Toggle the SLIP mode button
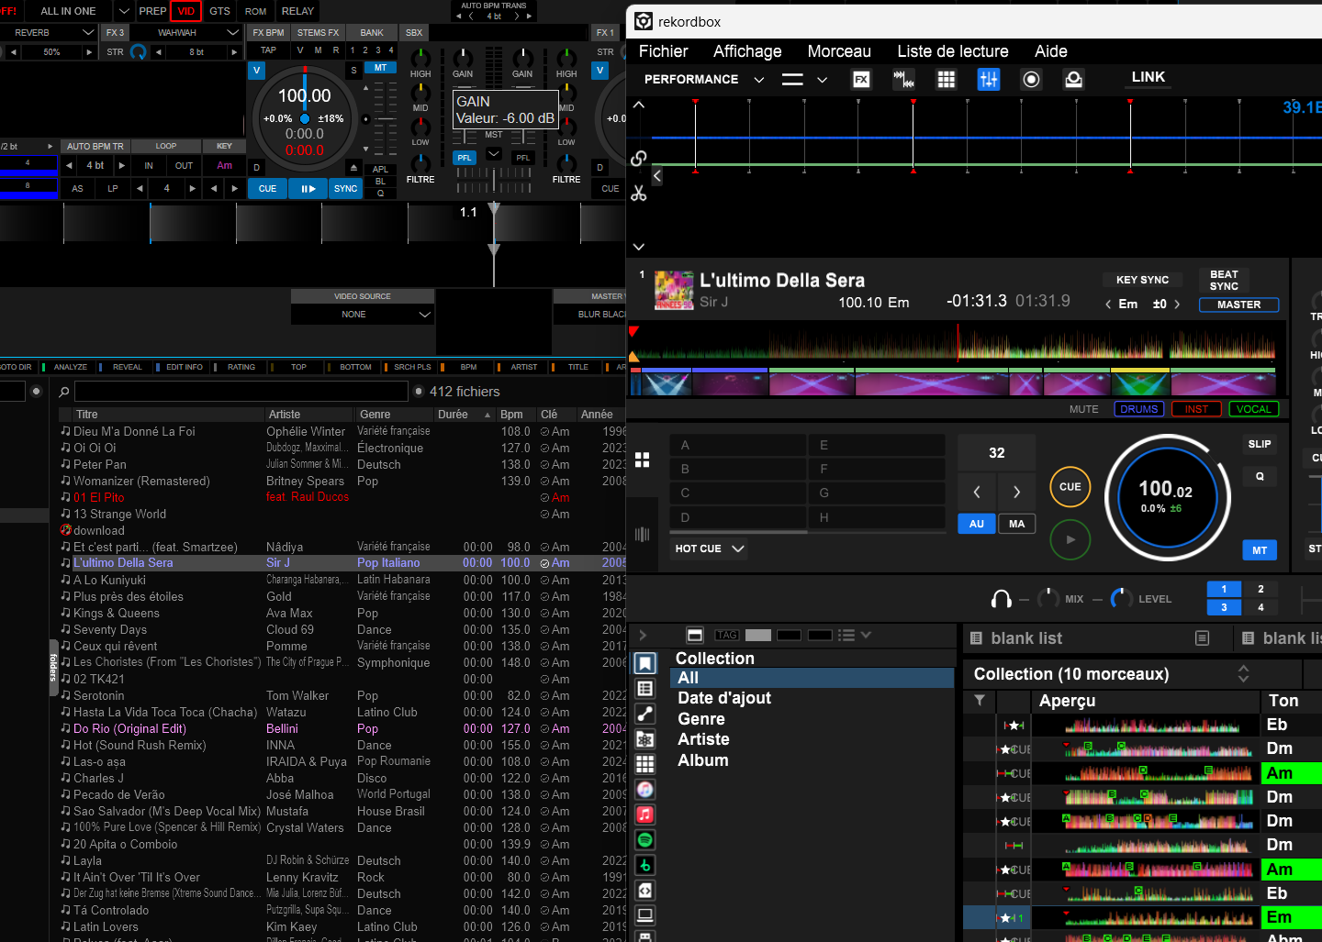The height and width of the screenshot is (942, 1322). click(x=1259, y=444)
